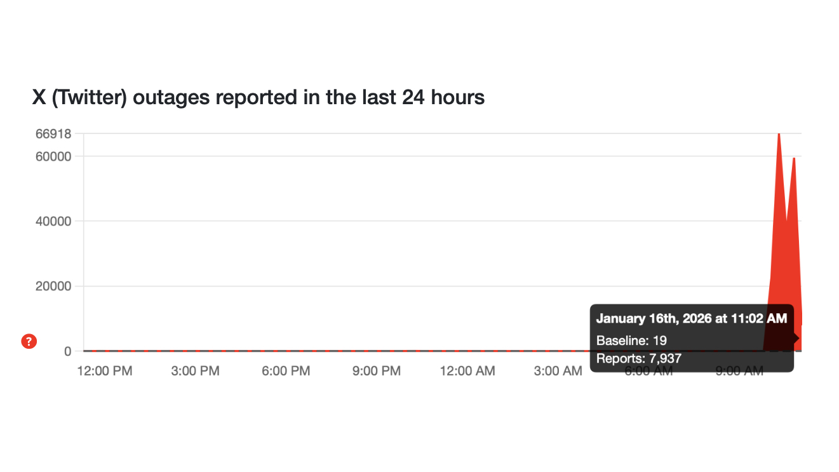
Task: Select the 9:00 AM time axis label
Action: pyautogui.click(x=739, y=371)
